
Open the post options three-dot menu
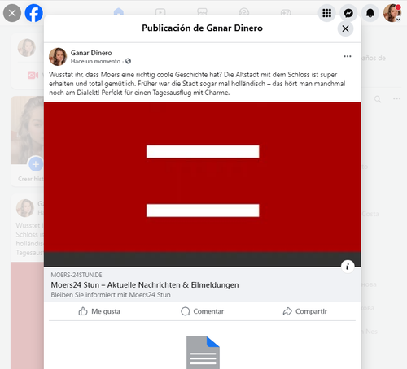pyautogui.click(x=348, y=56)
